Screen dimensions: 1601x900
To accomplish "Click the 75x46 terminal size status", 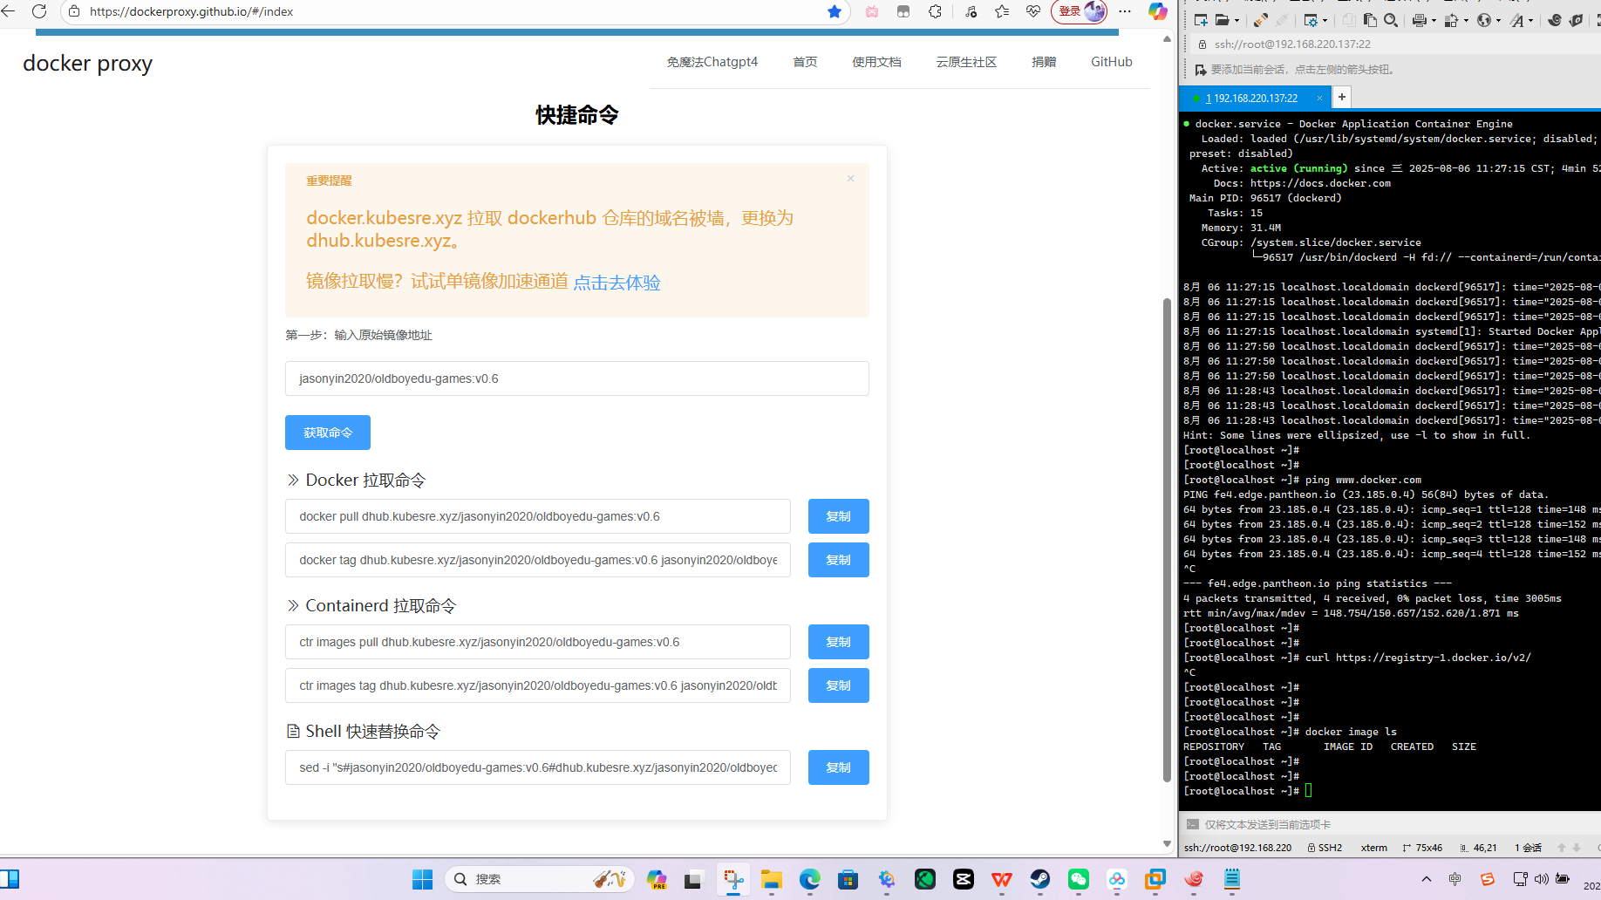I will pyautogui.click(x=1422, y=848).
